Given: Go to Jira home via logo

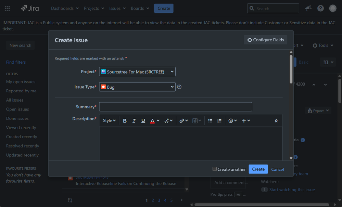Looking at the screenshot, I should pos(30,8).
